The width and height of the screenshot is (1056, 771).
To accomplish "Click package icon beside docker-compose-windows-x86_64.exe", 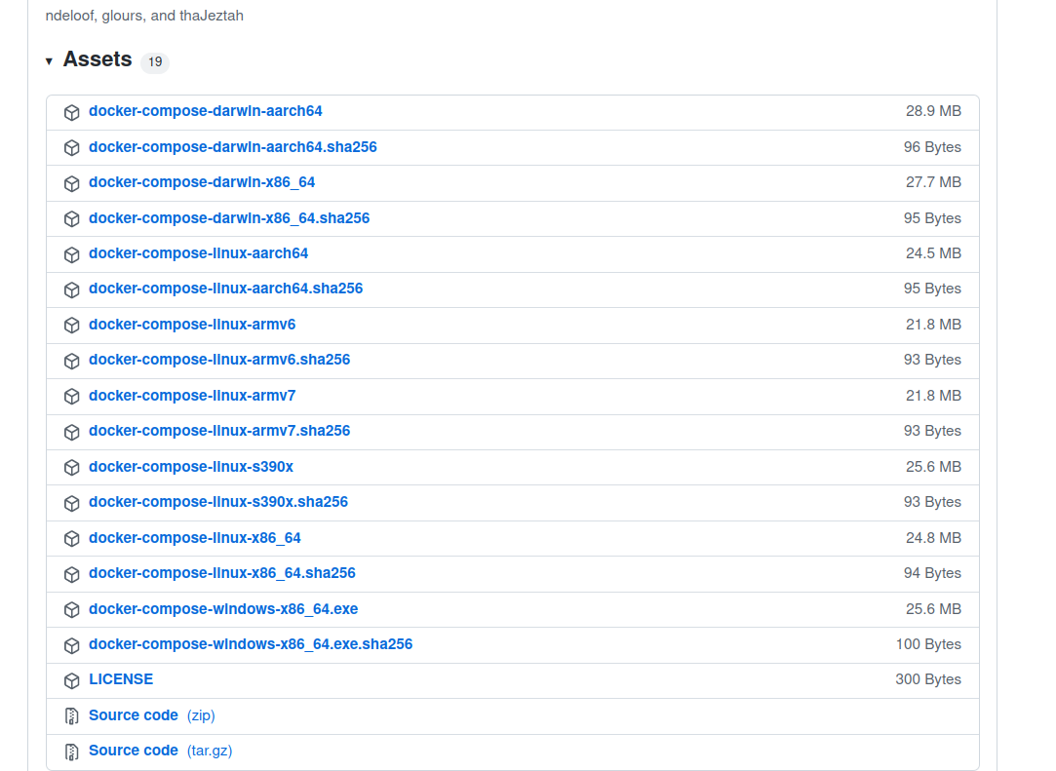I will [x=72, y=610].
